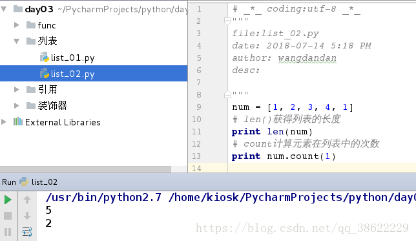Expand the func folder arrow
416x241 pixels.
coord(16,25)
